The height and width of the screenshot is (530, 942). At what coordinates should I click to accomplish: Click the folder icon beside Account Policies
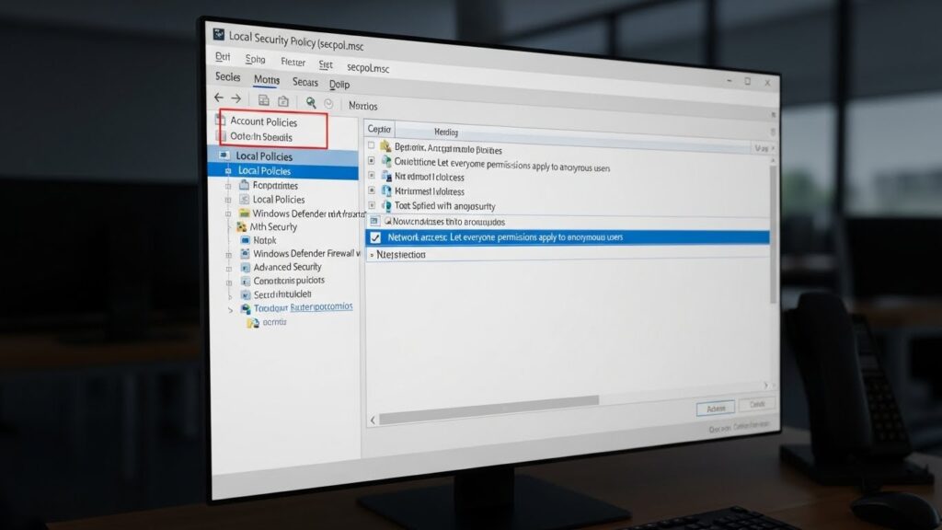click(220, 121)
